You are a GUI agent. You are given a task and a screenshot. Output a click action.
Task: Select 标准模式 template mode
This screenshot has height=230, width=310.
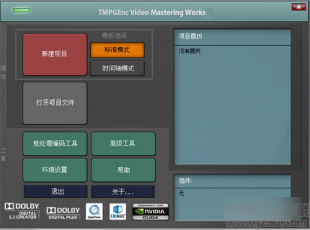tap(117, 50)
